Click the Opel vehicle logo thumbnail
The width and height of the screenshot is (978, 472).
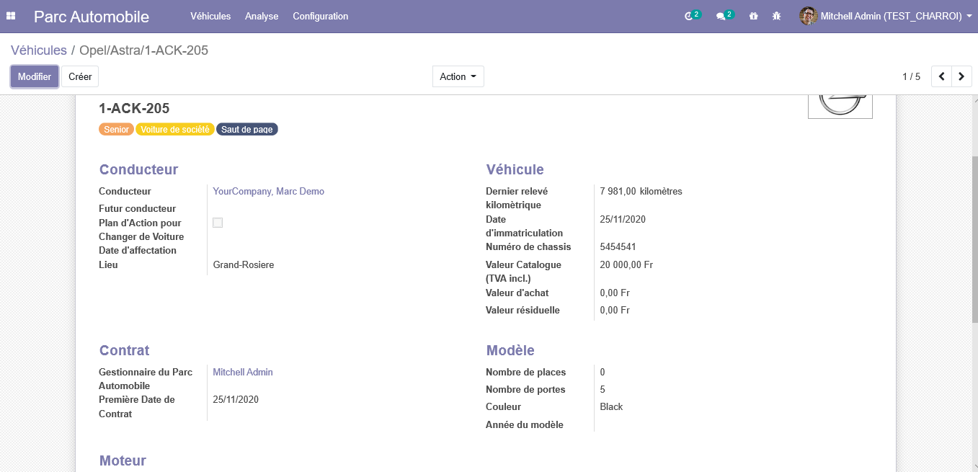pyautogui.click(x=840, y=106)
